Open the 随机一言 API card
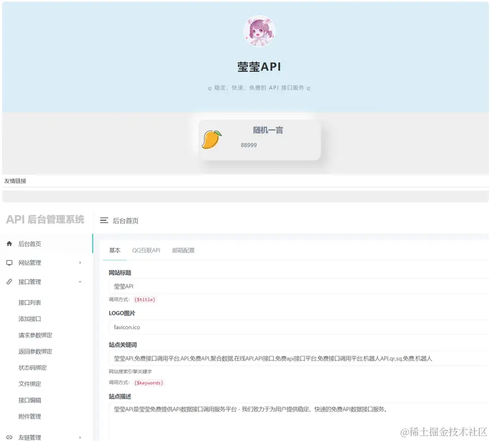The width and height of the screenshot is (491, 441). point(259,140)
